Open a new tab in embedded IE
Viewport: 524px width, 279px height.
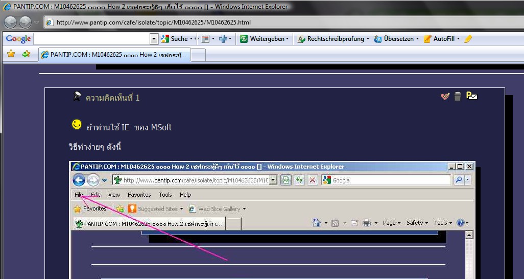point(234,224)
